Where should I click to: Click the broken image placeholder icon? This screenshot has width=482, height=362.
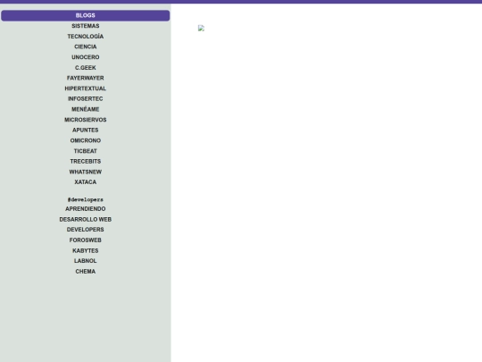coord(201,29)
